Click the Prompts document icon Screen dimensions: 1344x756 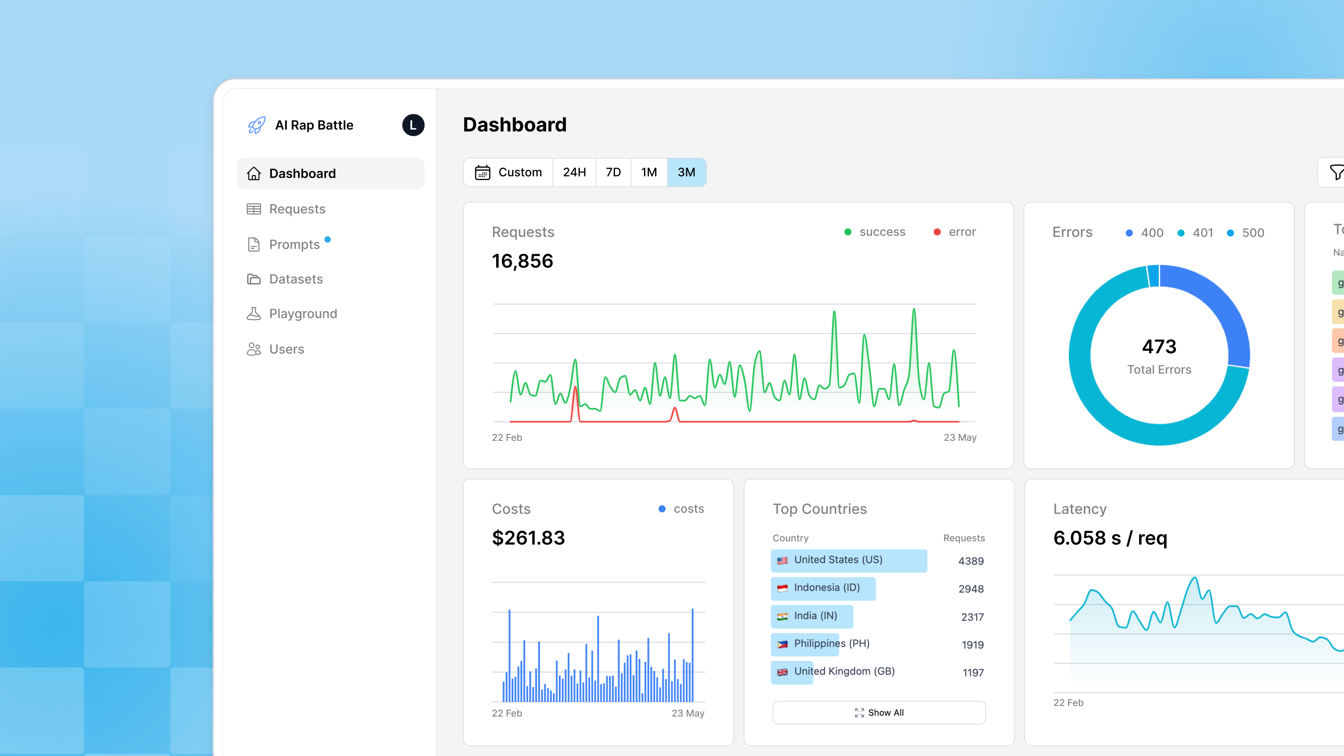254,244
